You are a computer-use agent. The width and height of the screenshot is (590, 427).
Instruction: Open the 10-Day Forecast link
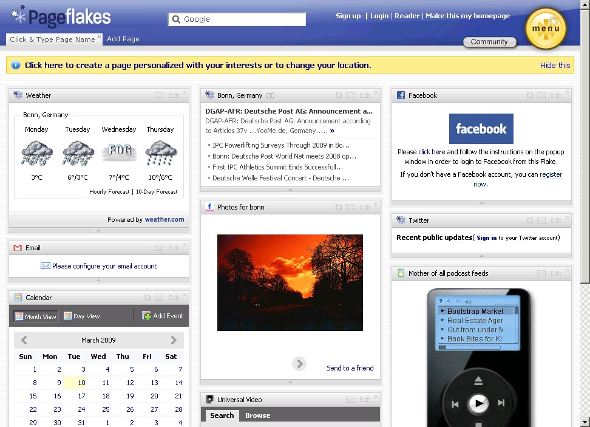click(x=157, y=192)
